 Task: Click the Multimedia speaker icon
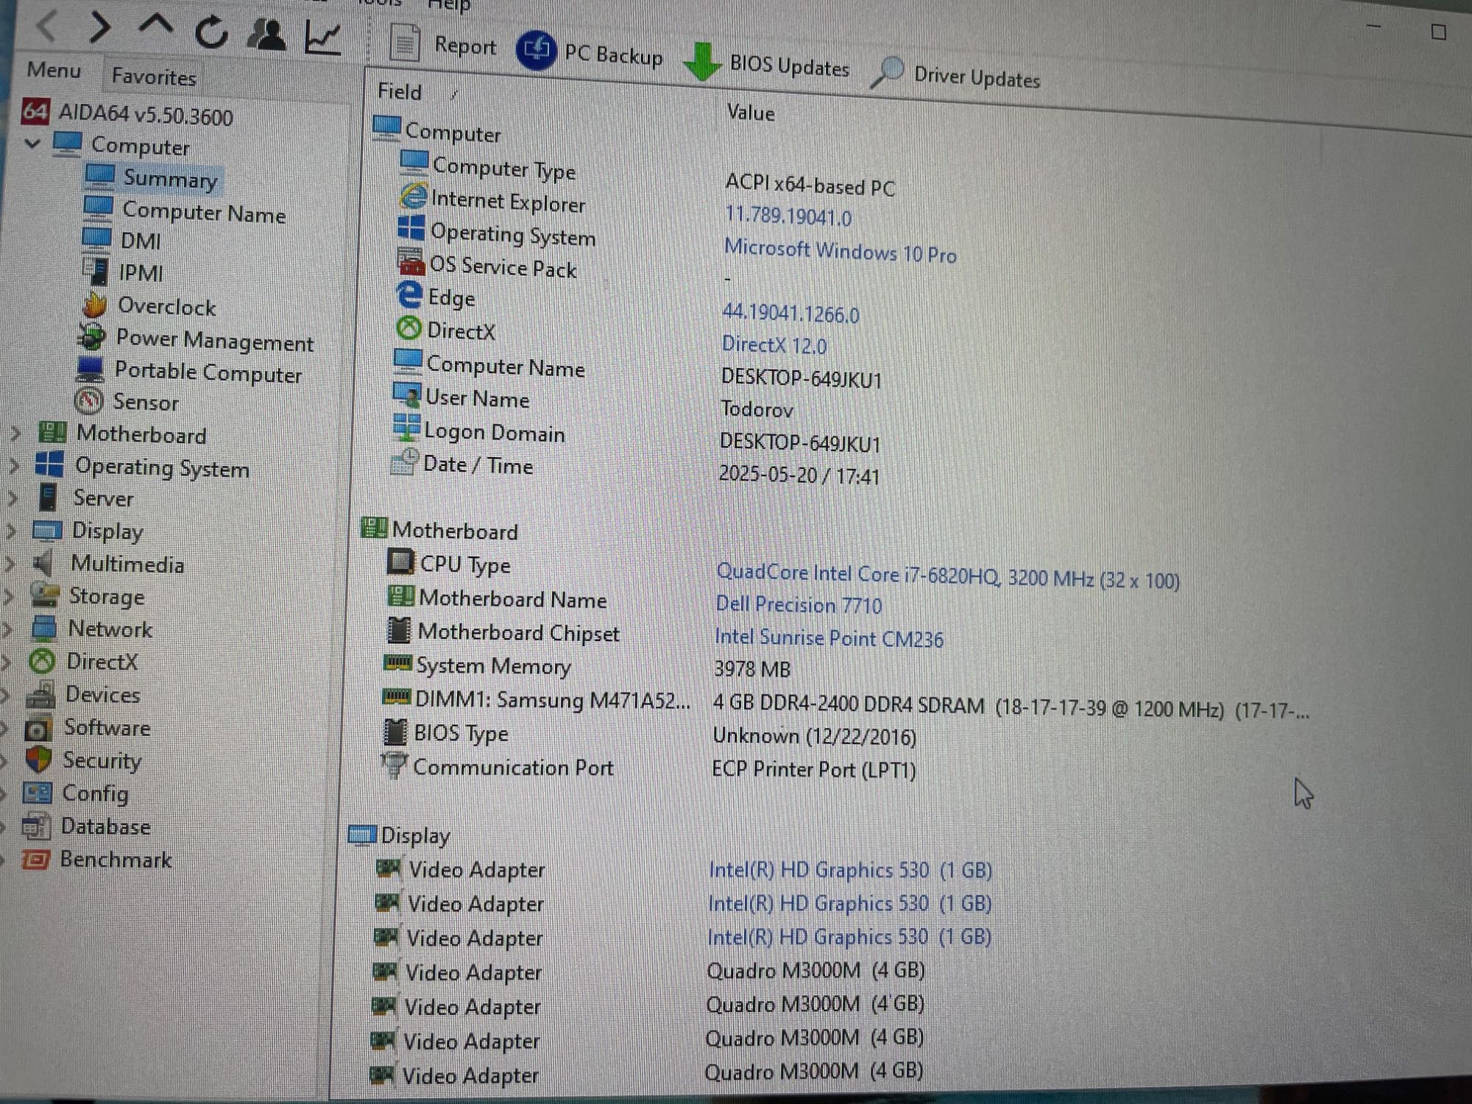43,564
